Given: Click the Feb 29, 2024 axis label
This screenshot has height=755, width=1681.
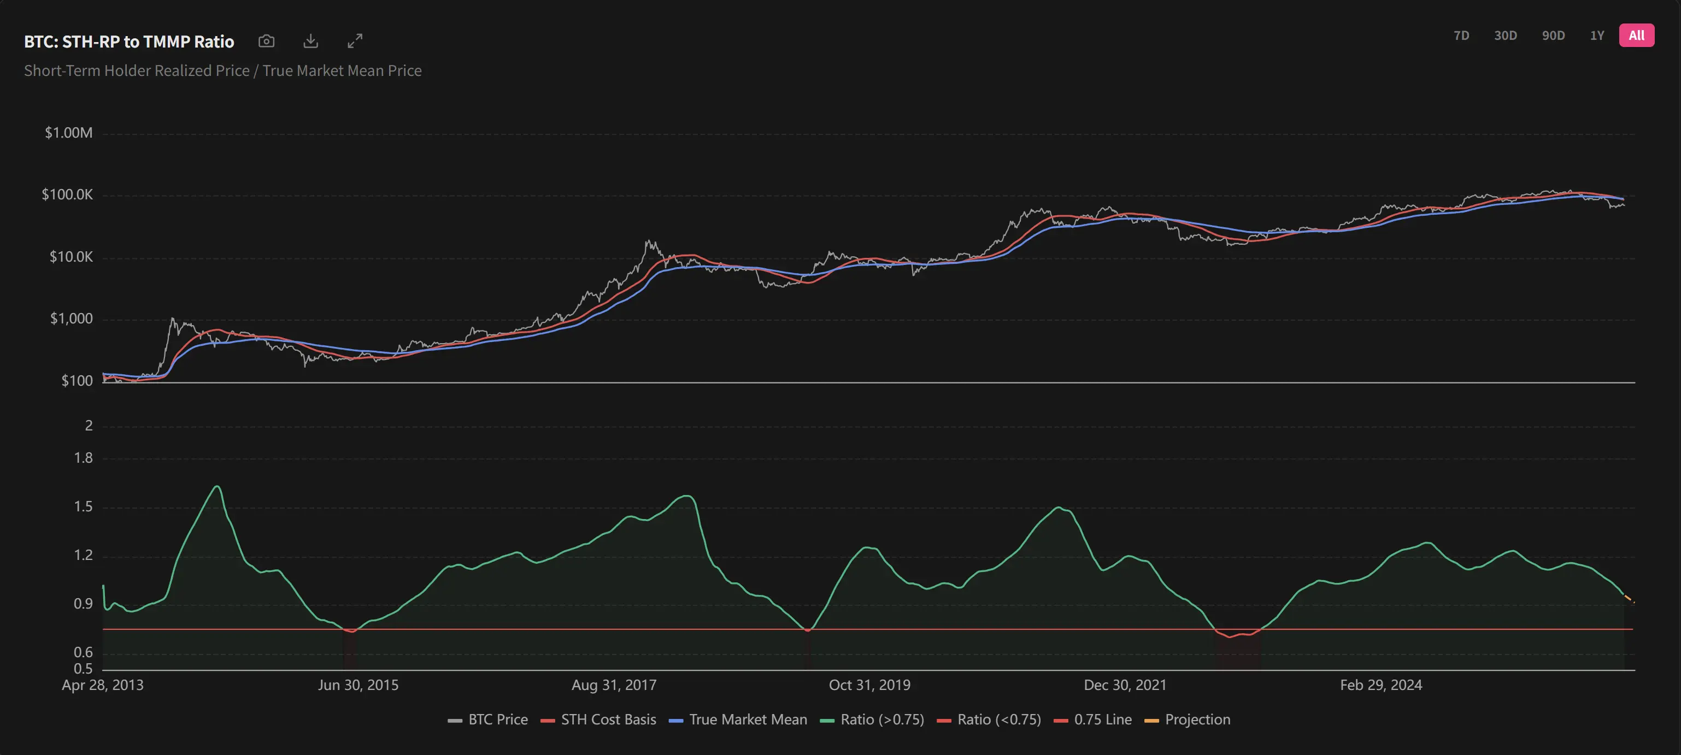Looking at the screenshot, I should tap(1381, 685).
